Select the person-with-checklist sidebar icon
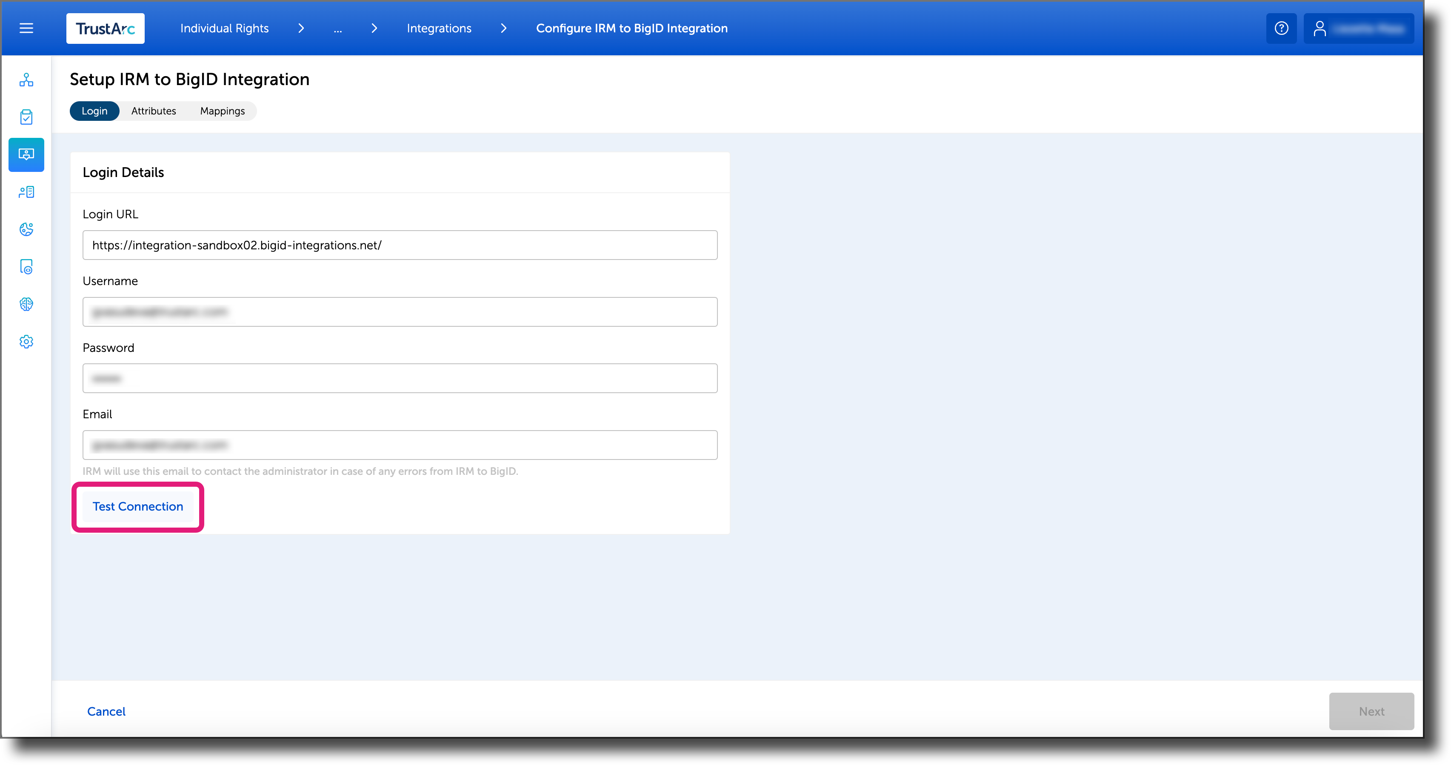 click(26, 192)
